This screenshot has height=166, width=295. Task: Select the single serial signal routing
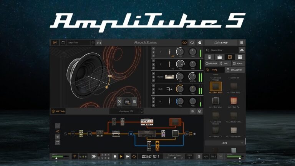(58, 126)
